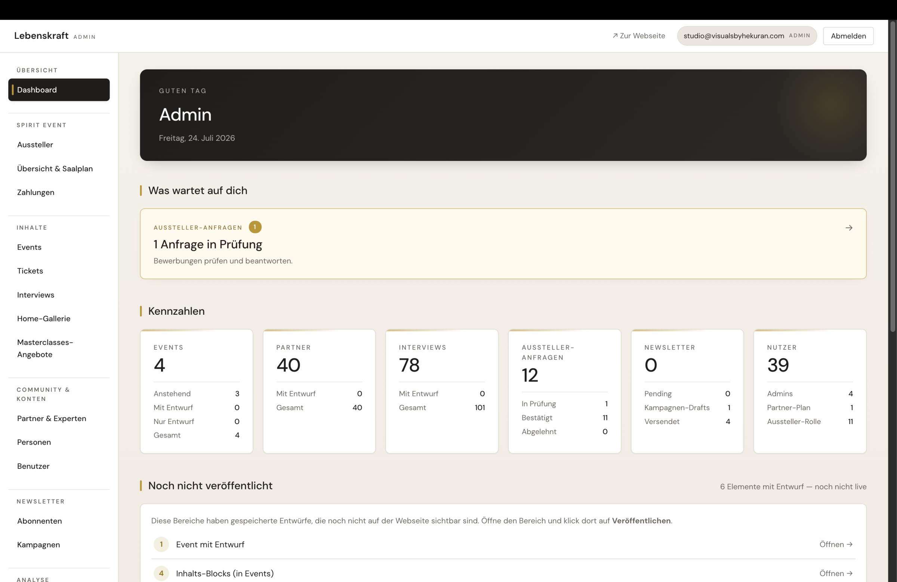Viewport: 897px width, 582px height.
Task: Click Abgelehnt row in Aussteller-Anfragen card
Action: pos(564,432)
